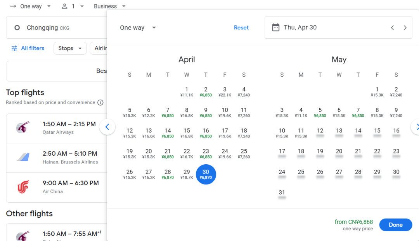Select April 13 priced ¥16.6K
The image size is (419, 241).
[149, 133]
